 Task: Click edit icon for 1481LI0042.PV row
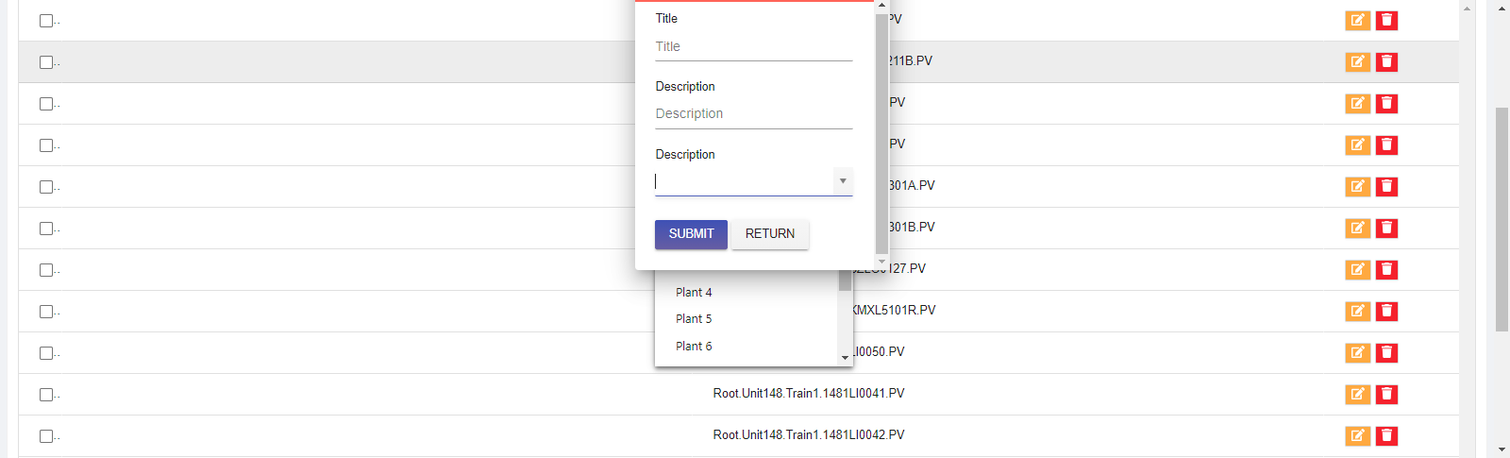pos(1357,435)
